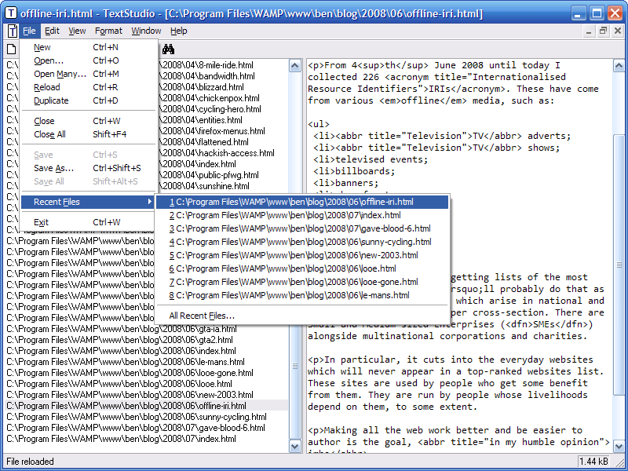Select Reload from the File menu

49,87
